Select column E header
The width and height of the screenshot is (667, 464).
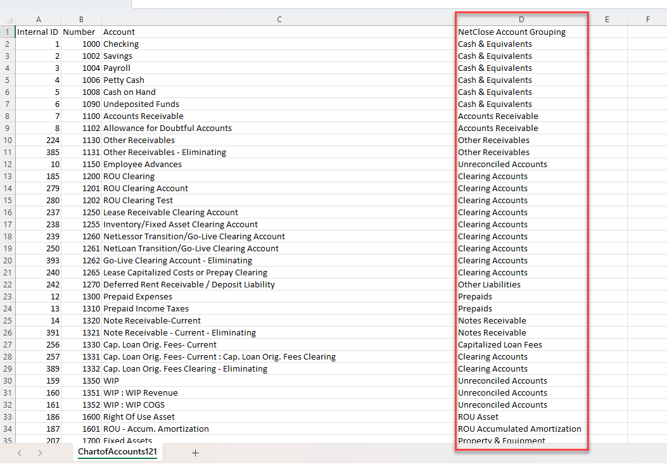pyautogui.click(x=607, y=20)
